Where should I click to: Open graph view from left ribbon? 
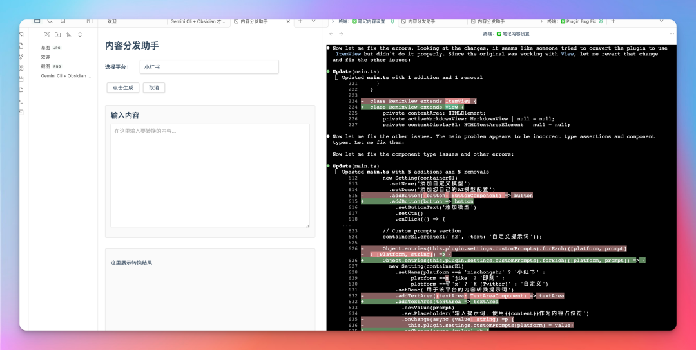[x=21, y=57]
